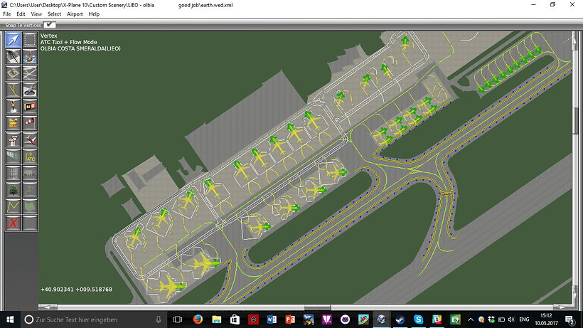Choose the green Draped Polygon tool
This screenshot has width=583, height=328.
[x=30, y=206]
